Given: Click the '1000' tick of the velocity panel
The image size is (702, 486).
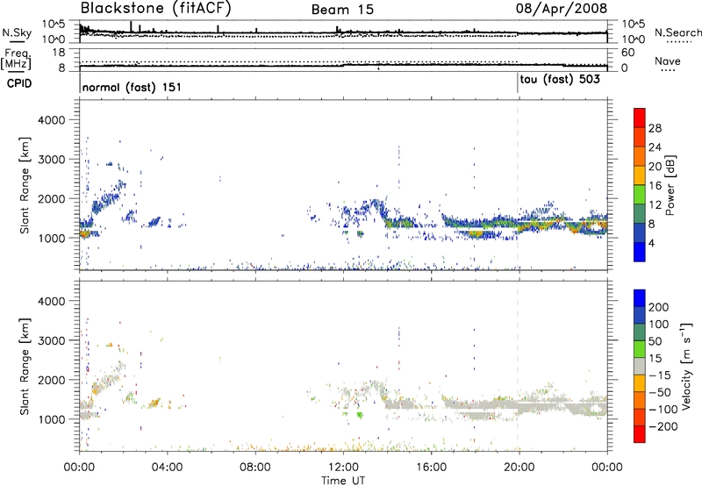Looking at the screenshot, I should tap(52, 419).
